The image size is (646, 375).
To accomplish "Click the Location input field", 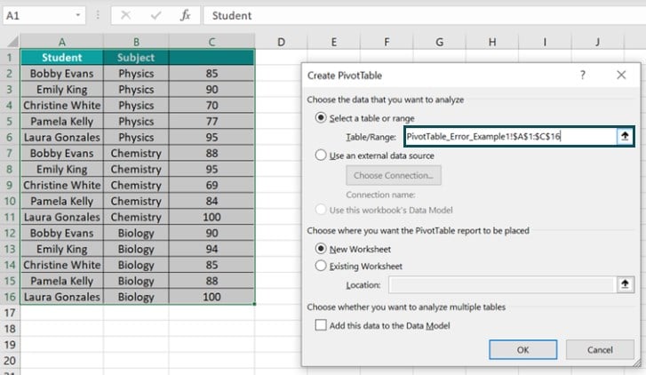I will [x=501, y=284].
